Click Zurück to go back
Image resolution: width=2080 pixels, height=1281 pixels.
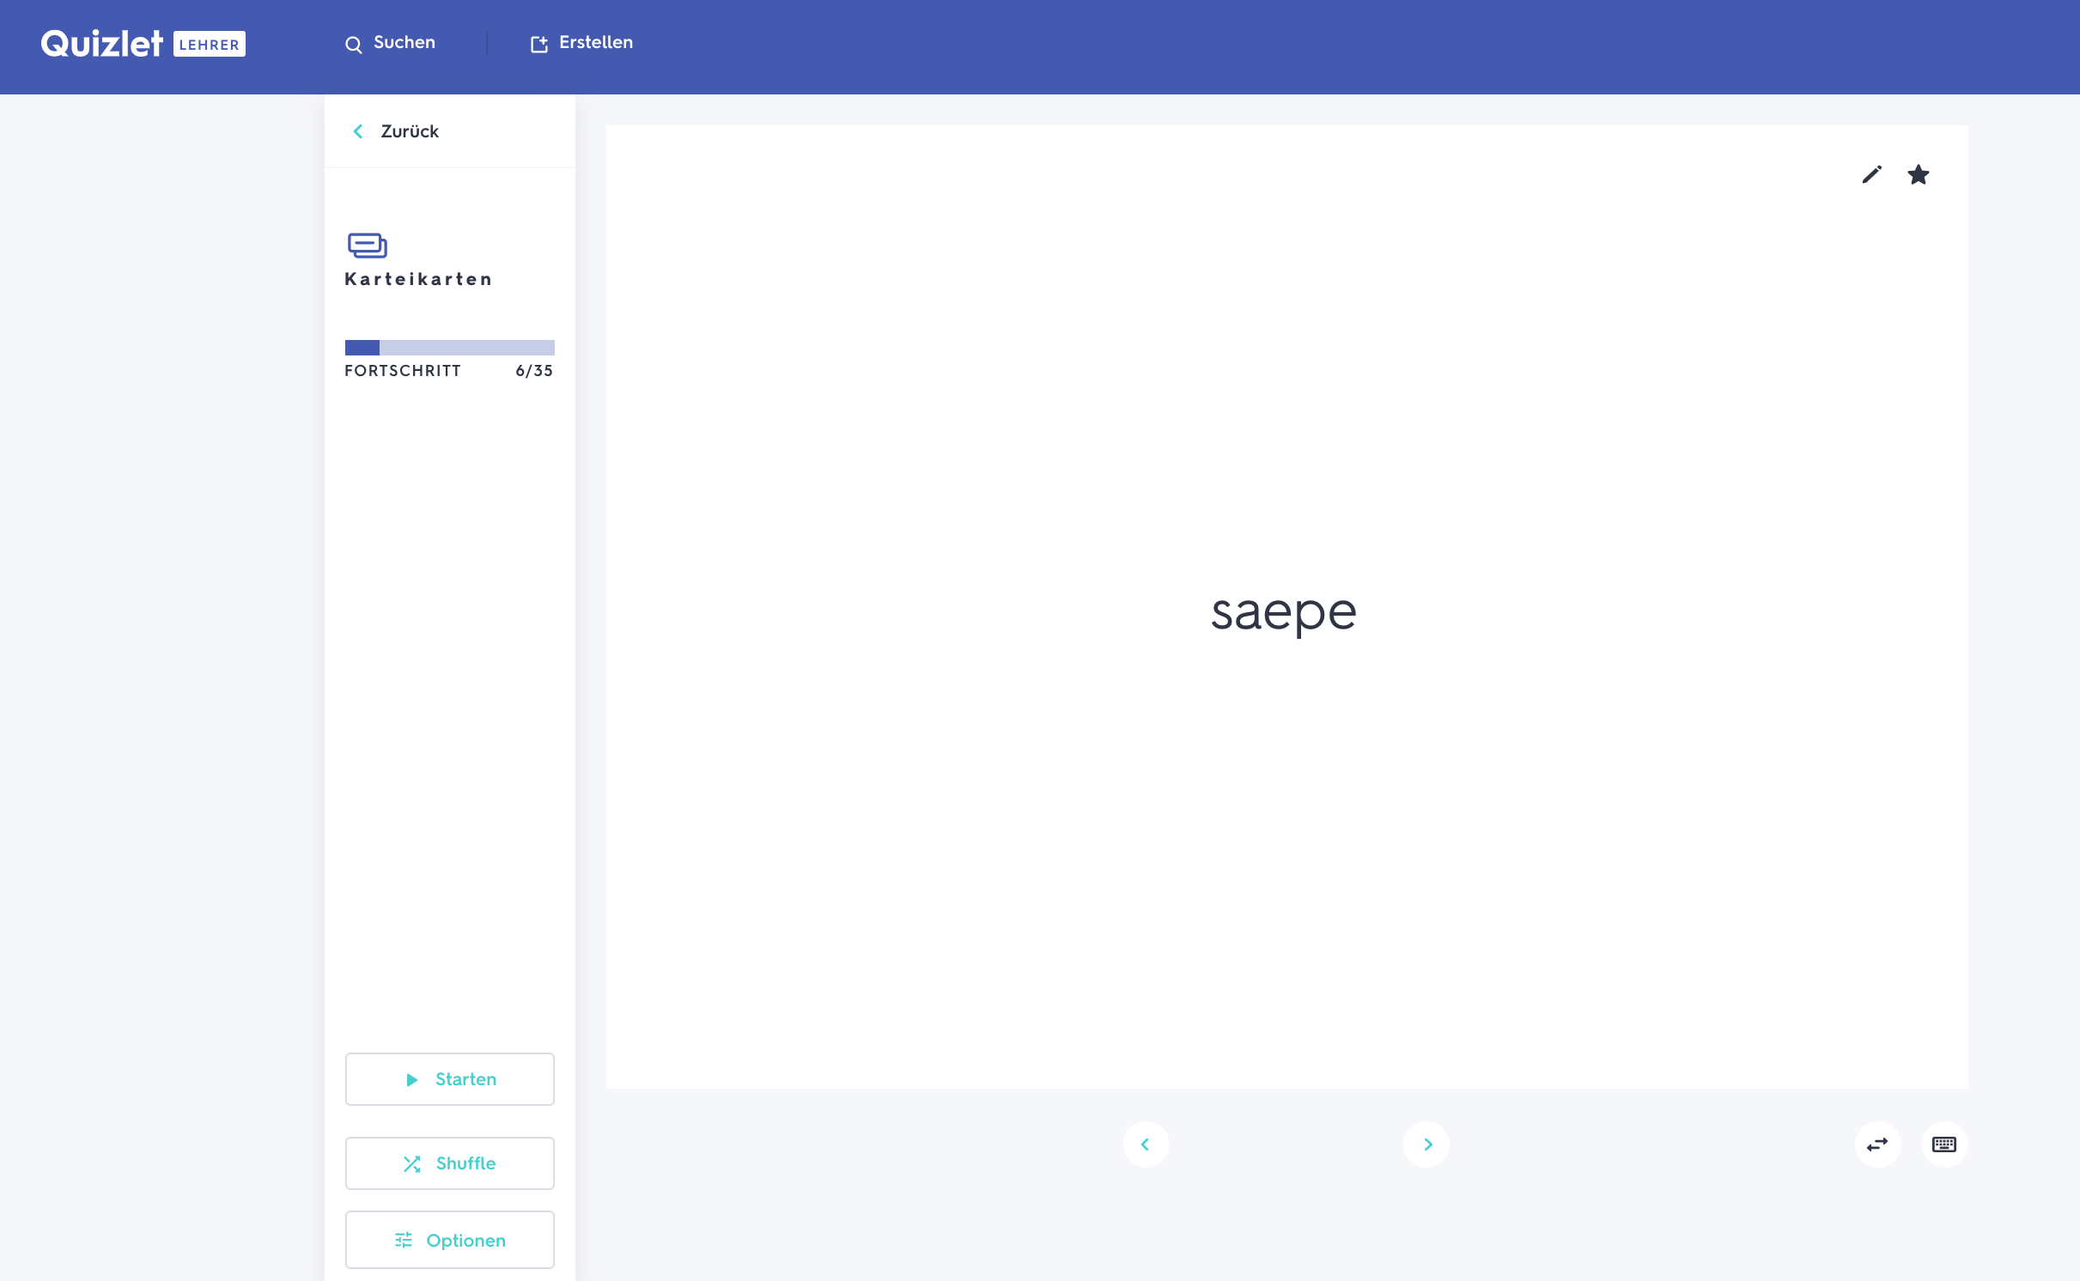410,131
